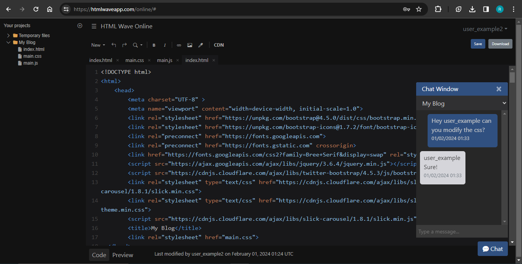The width and height of the screenshot is (522, 264).
Task: Expand the Temporary files folder
Action: click(8, 36)
